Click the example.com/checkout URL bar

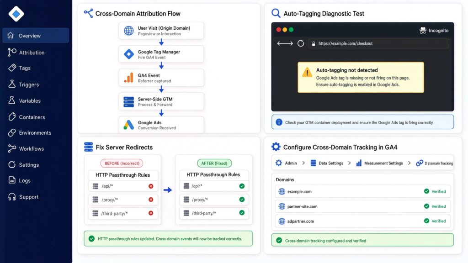click(378, 43)
